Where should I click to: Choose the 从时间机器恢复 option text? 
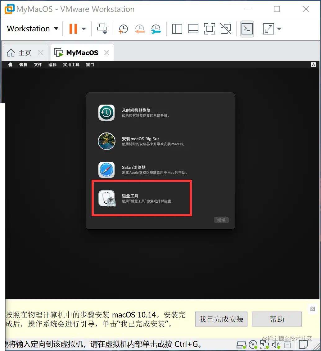[x=136, y=110]
